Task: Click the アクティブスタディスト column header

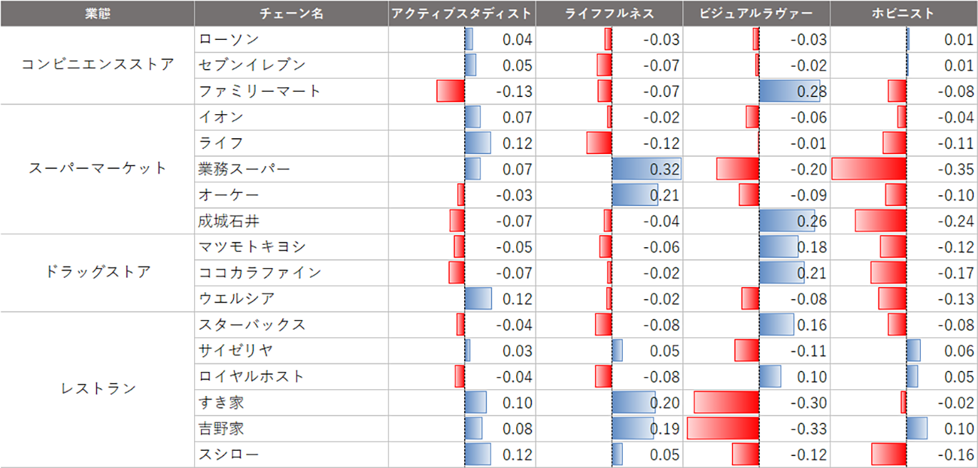Action: [x=462, y=14]
